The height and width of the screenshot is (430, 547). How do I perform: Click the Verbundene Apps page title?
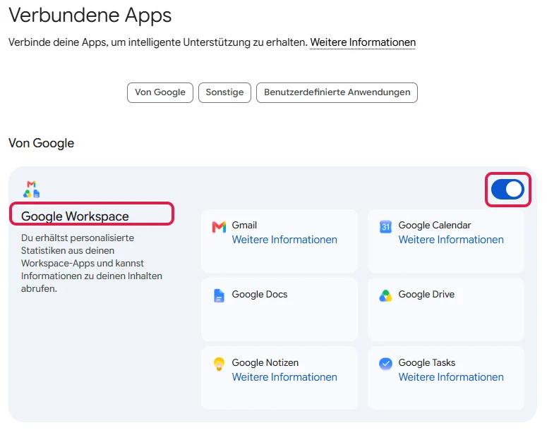[90, 16]
